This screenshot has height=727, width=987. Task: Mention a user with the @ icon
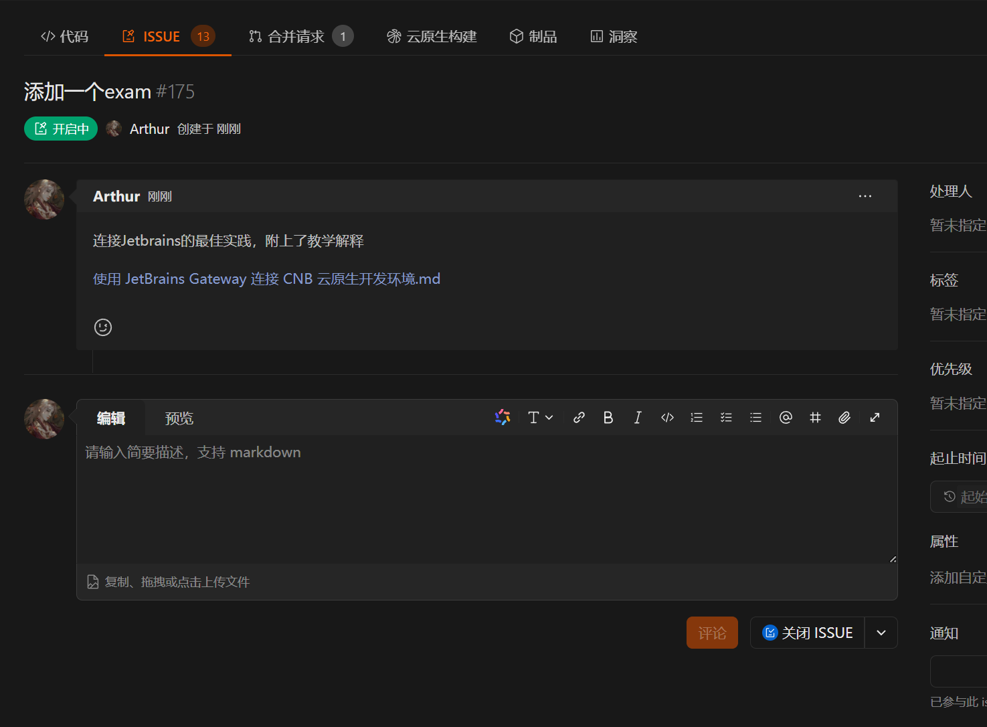(x=786, y=418)
